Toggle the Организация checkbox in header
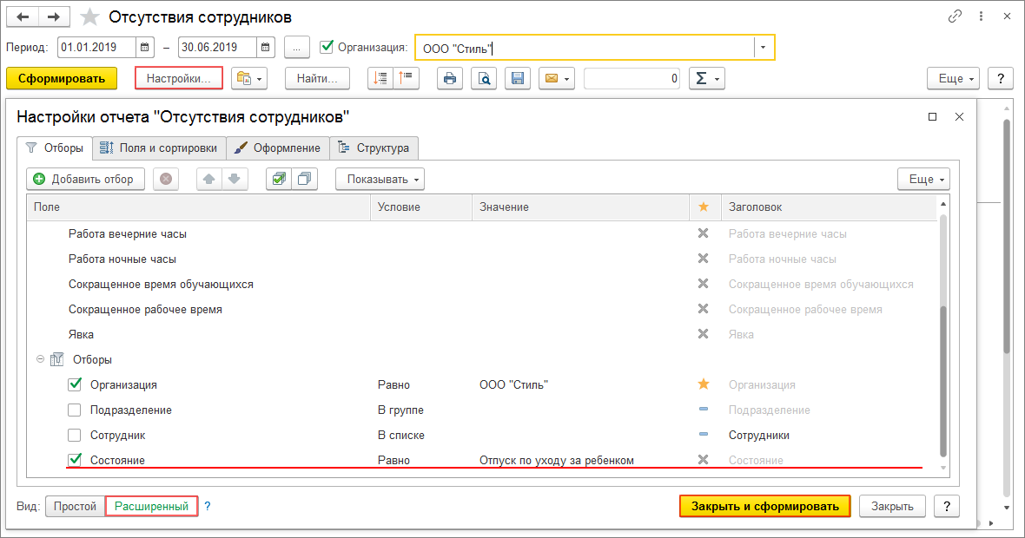 coord(327,47)
